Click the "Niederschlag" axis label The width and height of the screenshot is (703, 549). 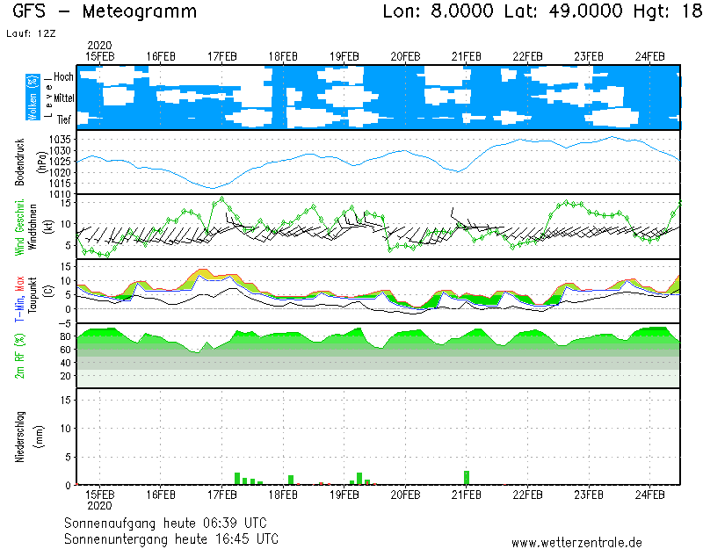pyautogui.click(x=19, y=437)
